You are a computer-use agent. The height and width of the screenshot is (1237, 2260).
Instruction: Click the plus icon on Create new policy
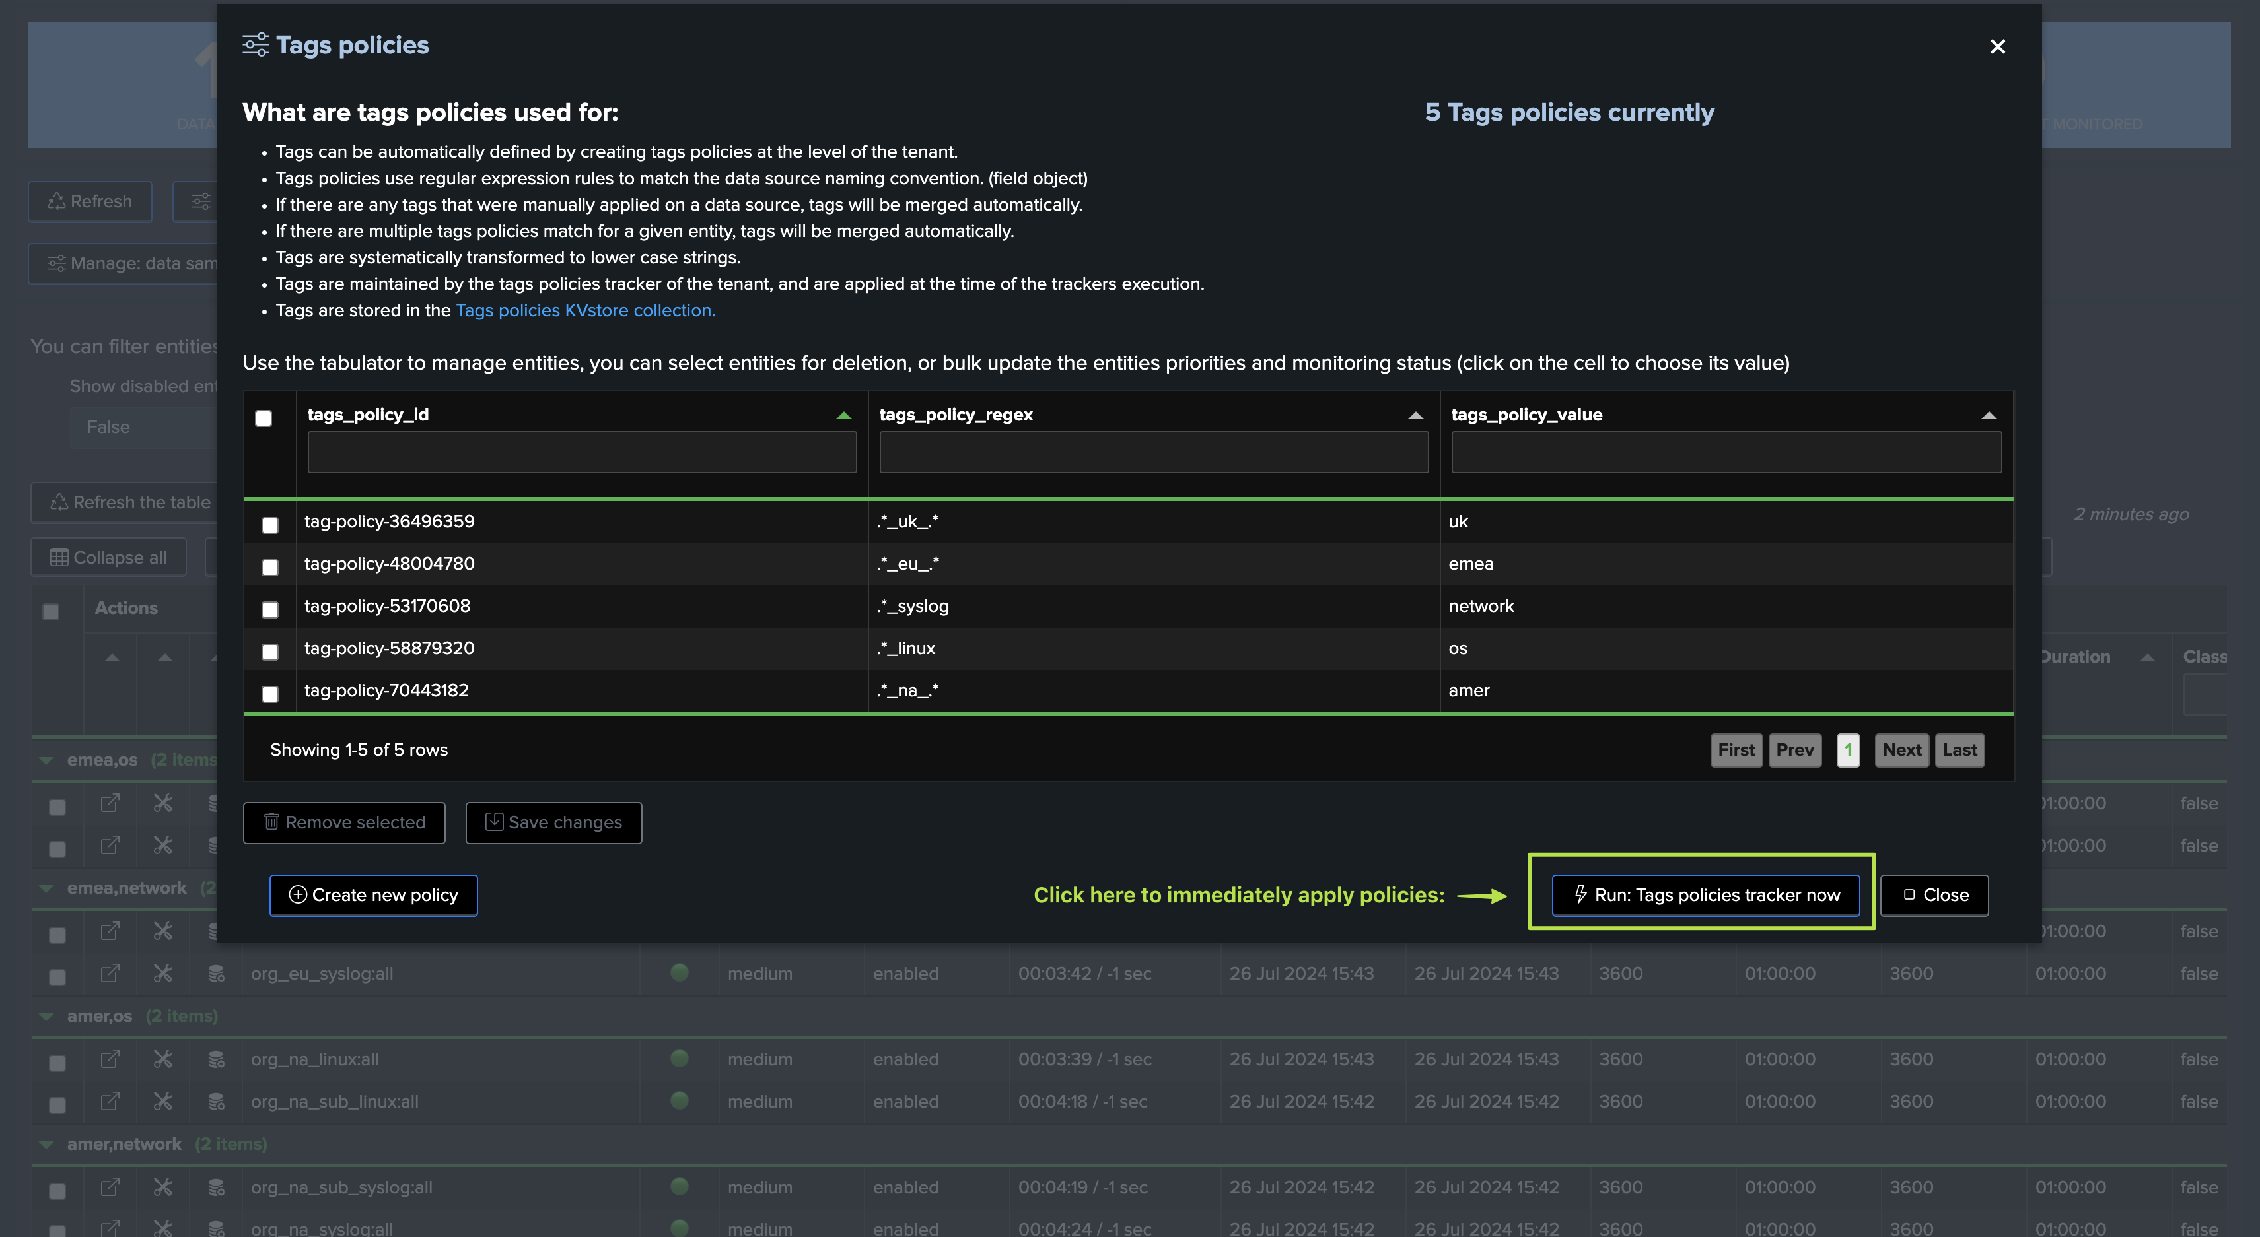(x=297, y=894)
